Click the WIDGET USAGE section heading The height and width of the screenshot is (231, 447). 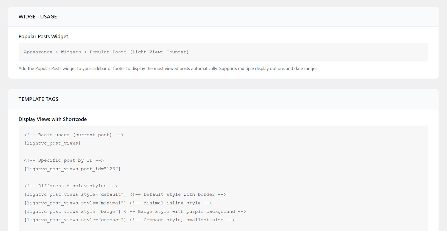point(38,17)
